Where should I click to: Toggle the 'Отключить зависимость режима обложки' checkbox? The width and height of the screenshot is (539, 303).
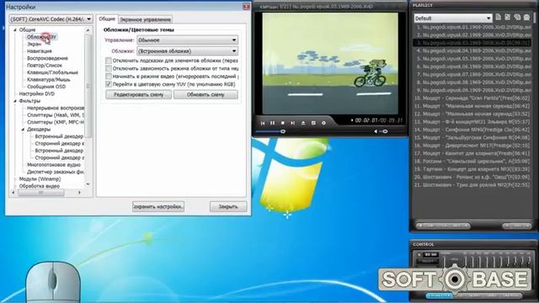109,68
